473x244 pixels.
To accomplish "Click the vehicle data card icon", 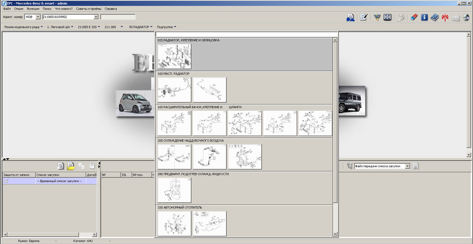I will 350,17.
